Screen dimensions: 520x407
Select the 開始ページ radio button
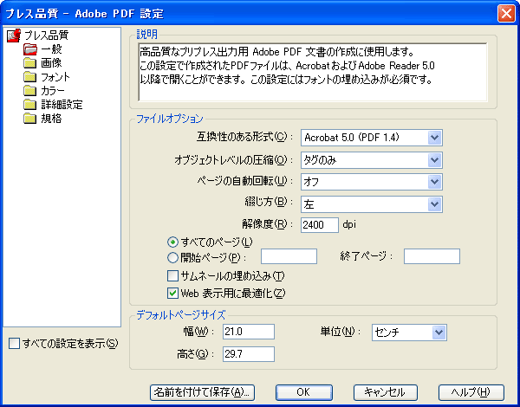(x=172, y=257)
